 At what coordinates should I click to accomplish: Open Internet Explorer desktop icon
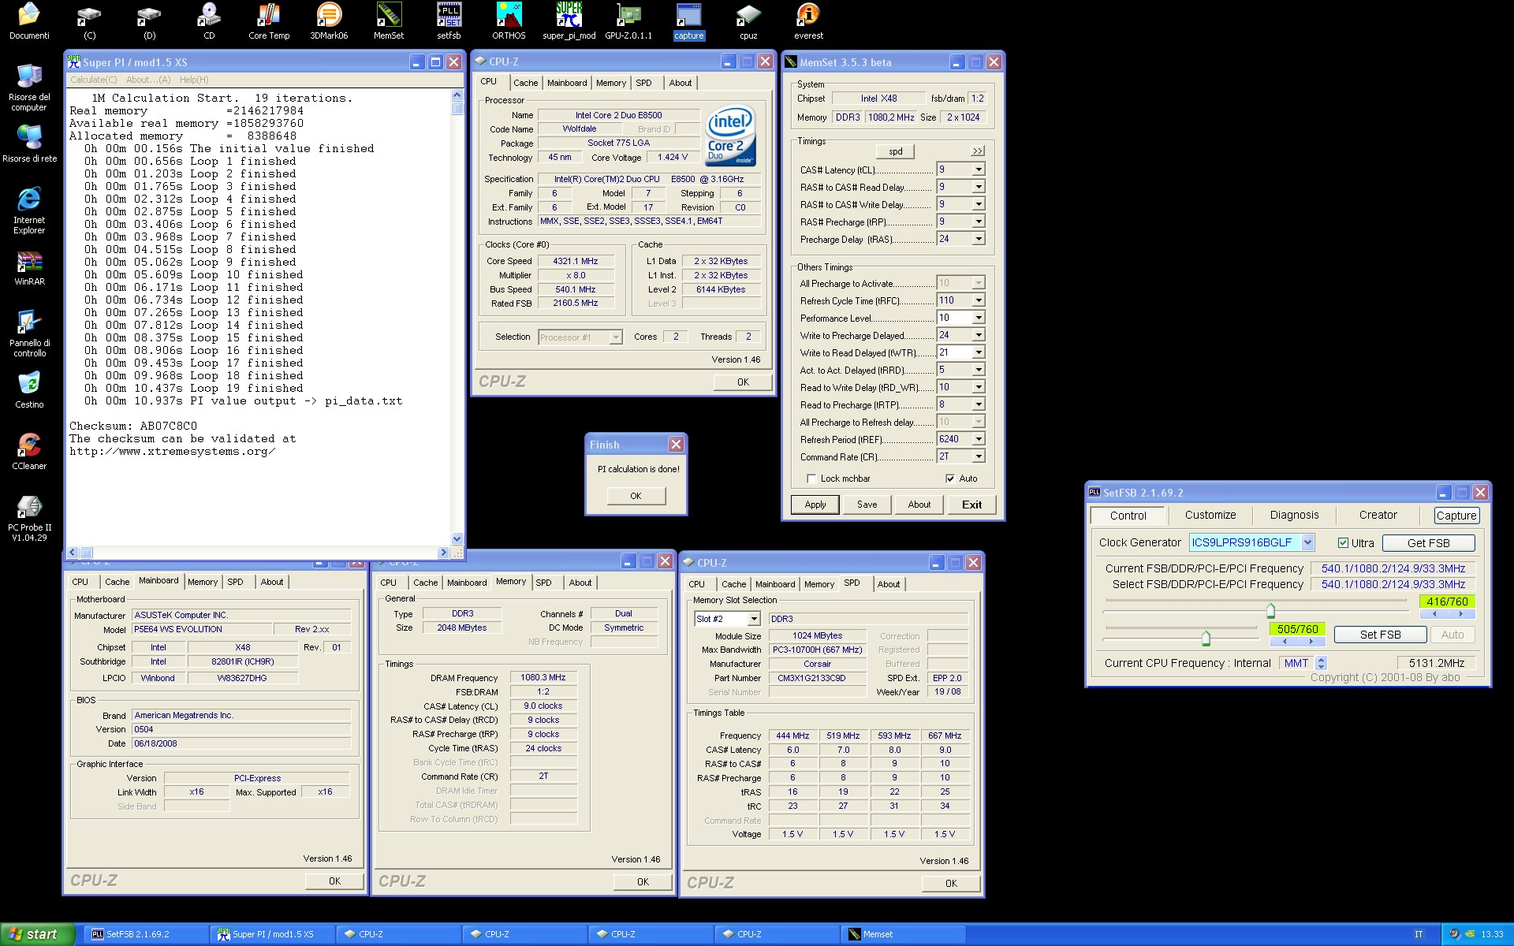tap(29, 210)
